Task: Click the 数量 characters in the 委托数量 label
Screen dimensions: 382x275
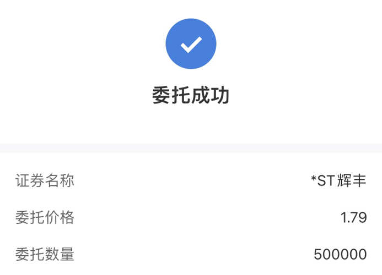Action: (x=60, y=254)
